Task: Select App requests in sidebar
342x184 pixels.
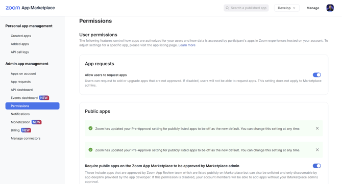Action: pyautogui.click(x=21, y=82)
